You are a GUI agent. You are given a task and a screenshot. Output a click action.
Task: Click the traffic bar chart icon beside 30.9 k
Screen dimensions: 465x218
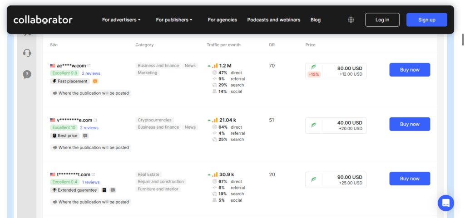pos(215,174)
